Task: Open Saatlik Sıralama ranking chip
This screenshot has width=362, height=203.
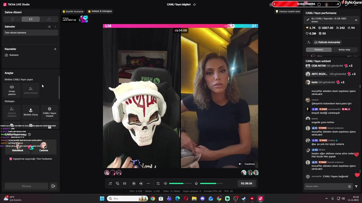Action: point(73,12)
